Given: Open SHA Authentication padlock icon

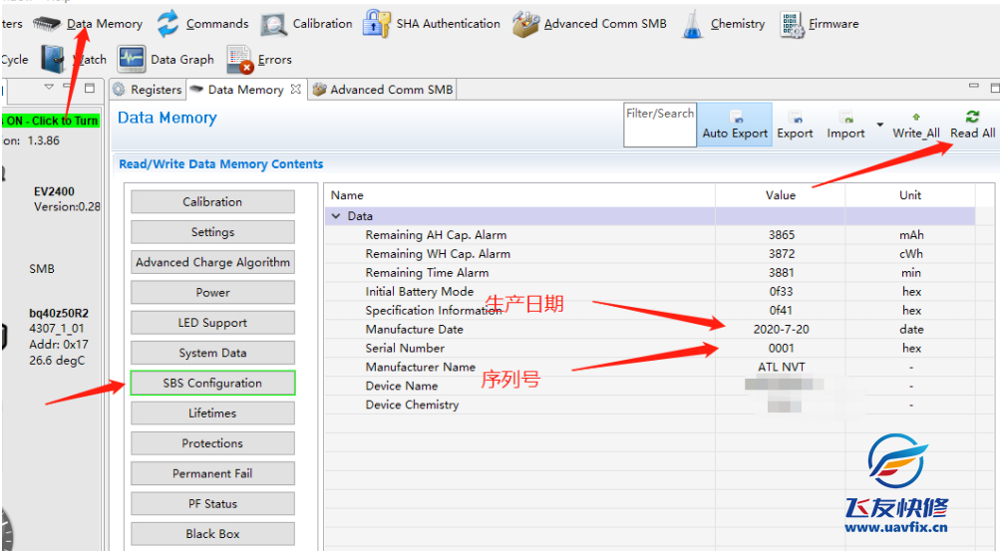Looking at the screenshot, I should pos(376,24).
